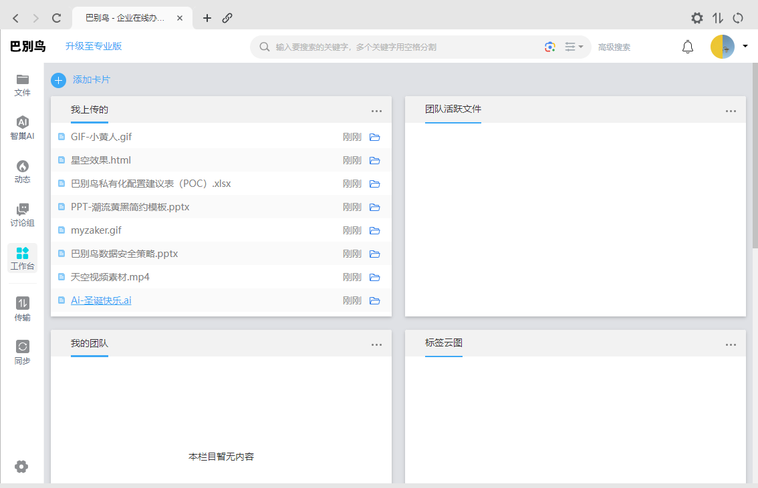758x488 pixels.
Task: Select the 巴别鸟 browser tab
Action: click(132, 18)
